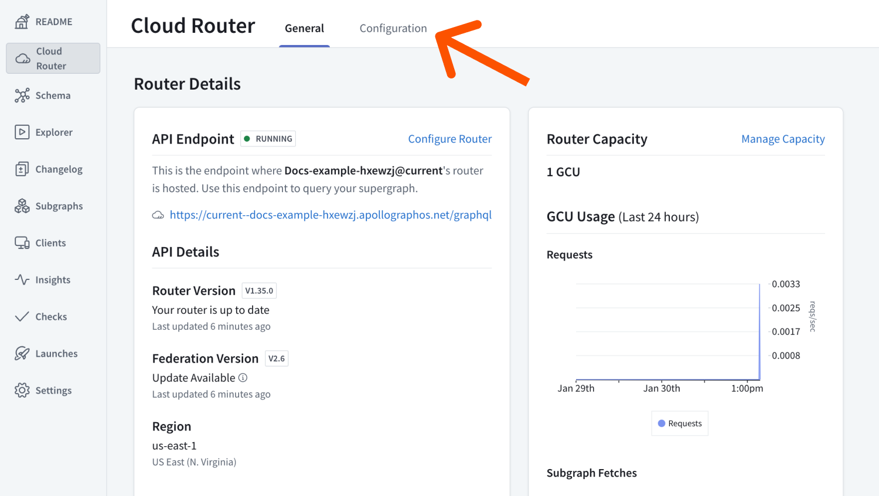Click the RUNNING status badge

click(268, 139)
